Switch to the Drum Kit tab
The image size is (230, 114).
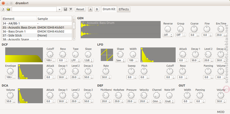click(x=109, y=9)
